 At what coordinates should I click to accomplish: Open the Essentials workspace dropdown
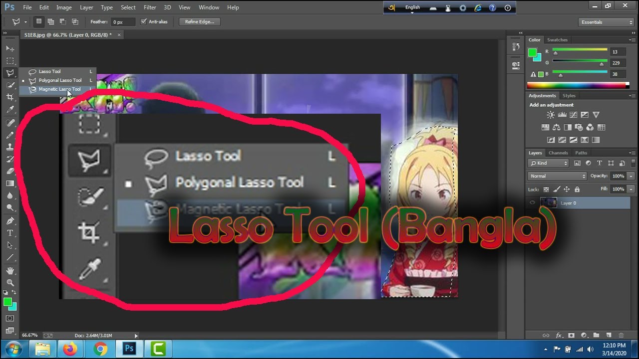click(x=605, y=22)
